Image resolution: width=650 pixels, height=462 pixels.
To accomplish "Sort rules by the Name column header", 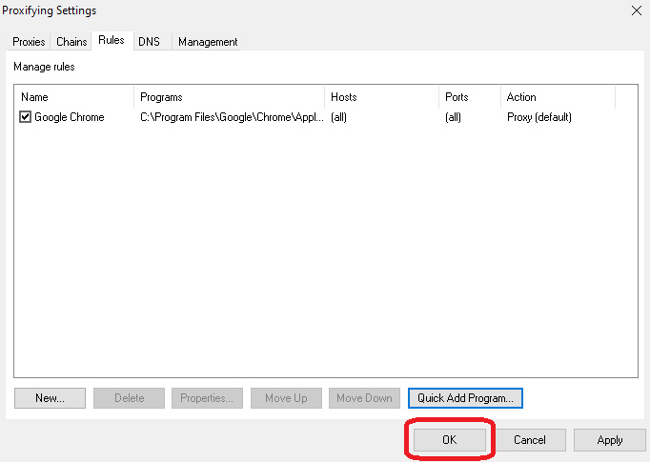I will click(75, 97).
